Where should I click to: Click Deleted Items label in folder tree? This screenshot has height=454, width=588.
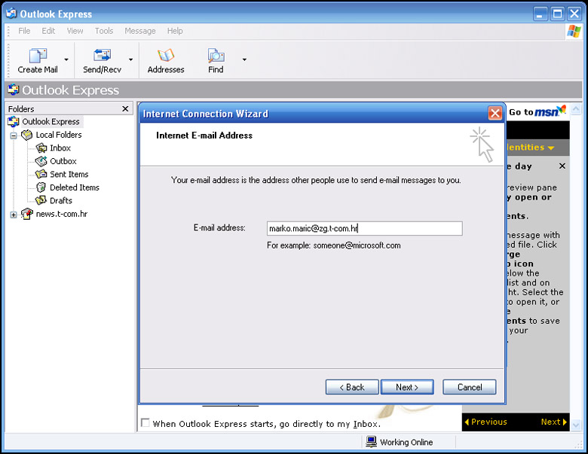point(75,187)
